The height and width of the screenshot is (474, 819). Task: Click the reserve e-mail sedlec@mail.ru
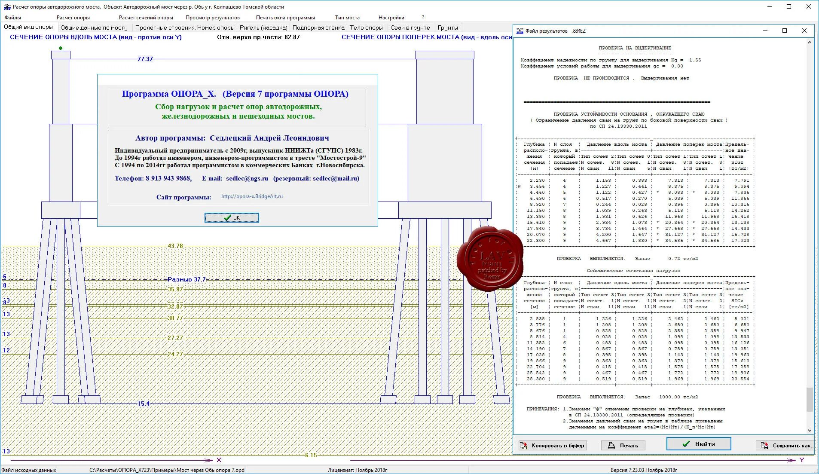coord(335,178)
